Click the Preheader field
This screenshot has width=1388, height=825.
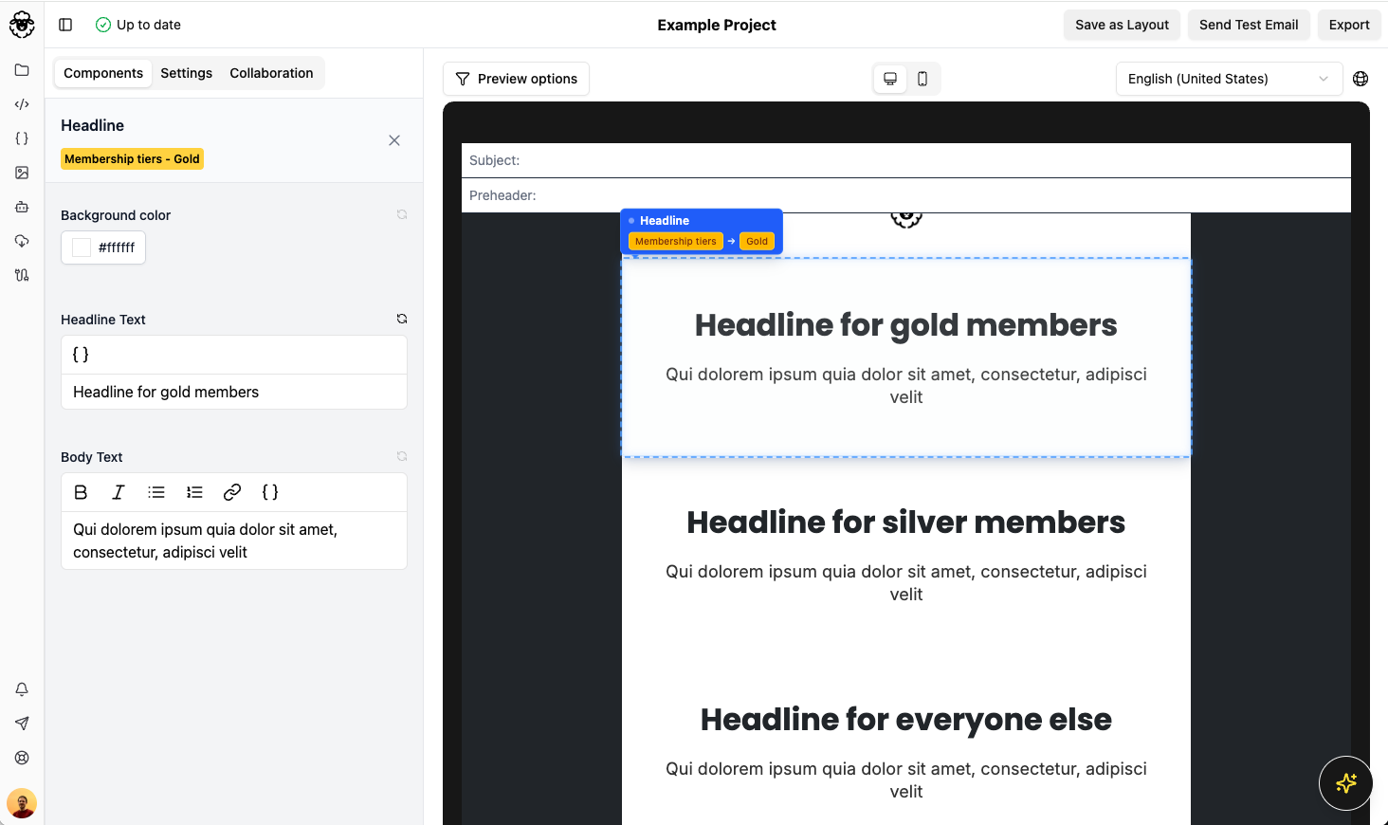[906, 195]
